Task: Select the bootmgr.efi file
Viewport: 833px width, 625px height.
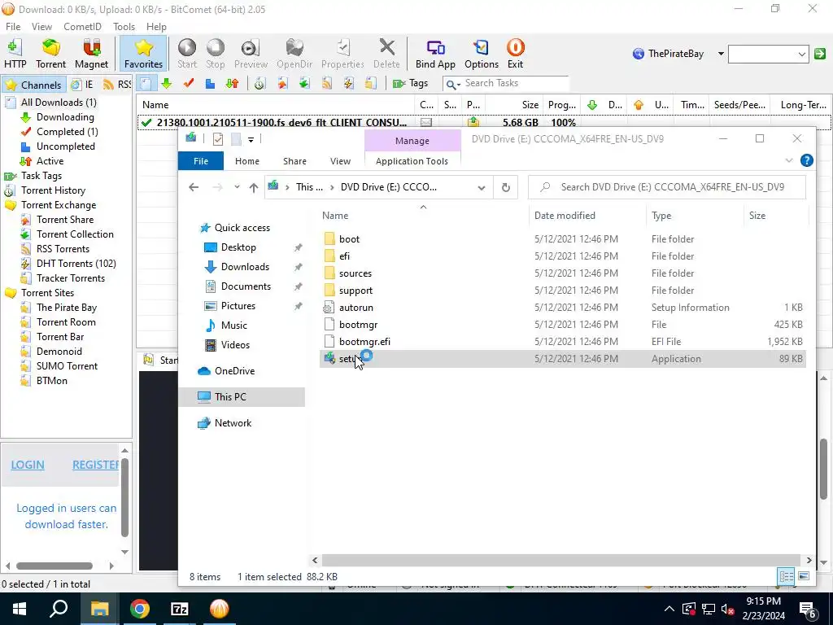Action: (x=364, y=341)
